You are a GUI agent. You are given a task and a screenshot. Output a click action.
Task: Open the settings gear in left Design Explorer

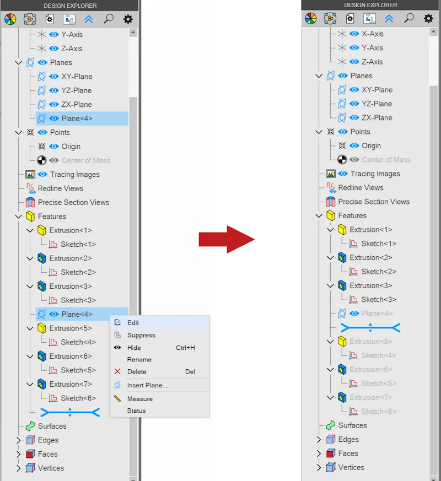click(x=128, y=19)
